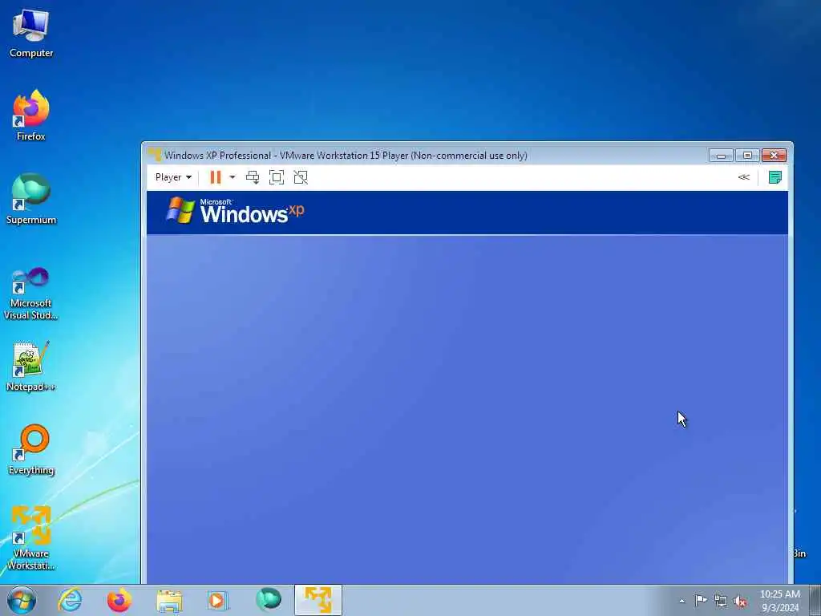Close the VMware Player window

774,155
